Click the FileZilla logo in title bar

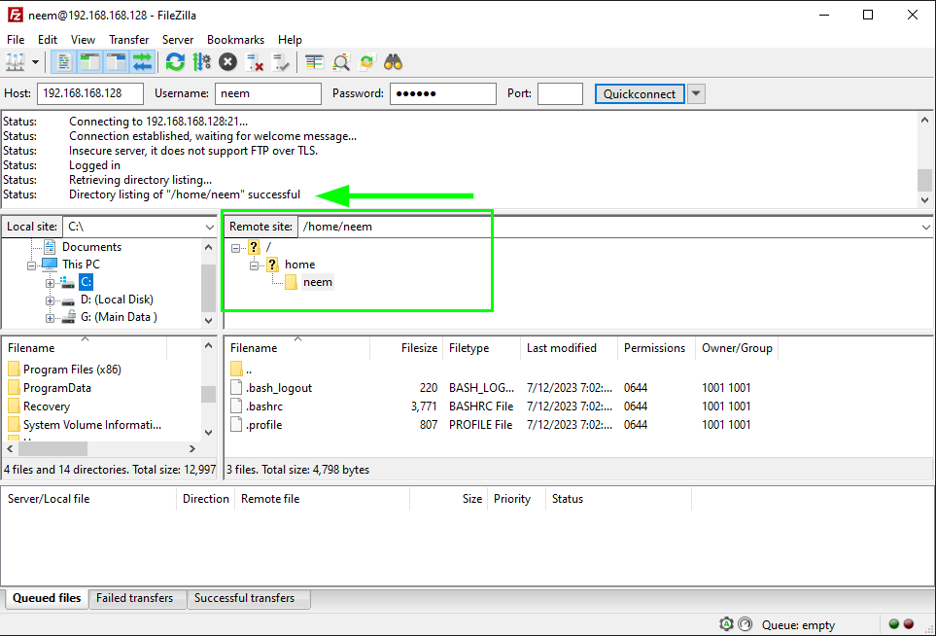(x=15, y=15)
